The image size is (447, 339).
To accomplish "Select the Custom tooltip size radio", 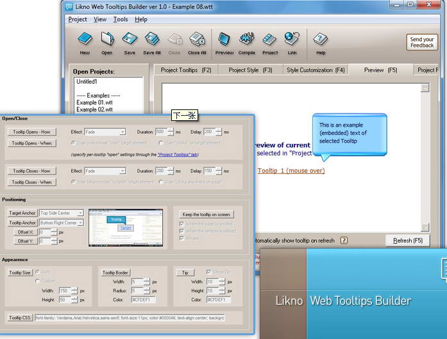I will pyautogui.click(x=38, y=281).
